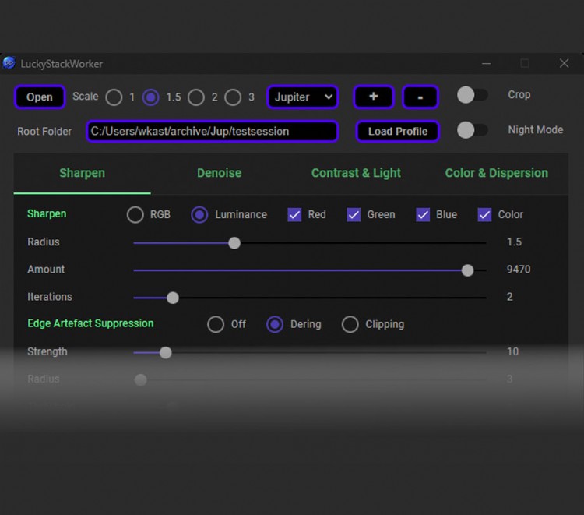
Task: Open the Jupiter profile dropdown
Action: [303, 97]
